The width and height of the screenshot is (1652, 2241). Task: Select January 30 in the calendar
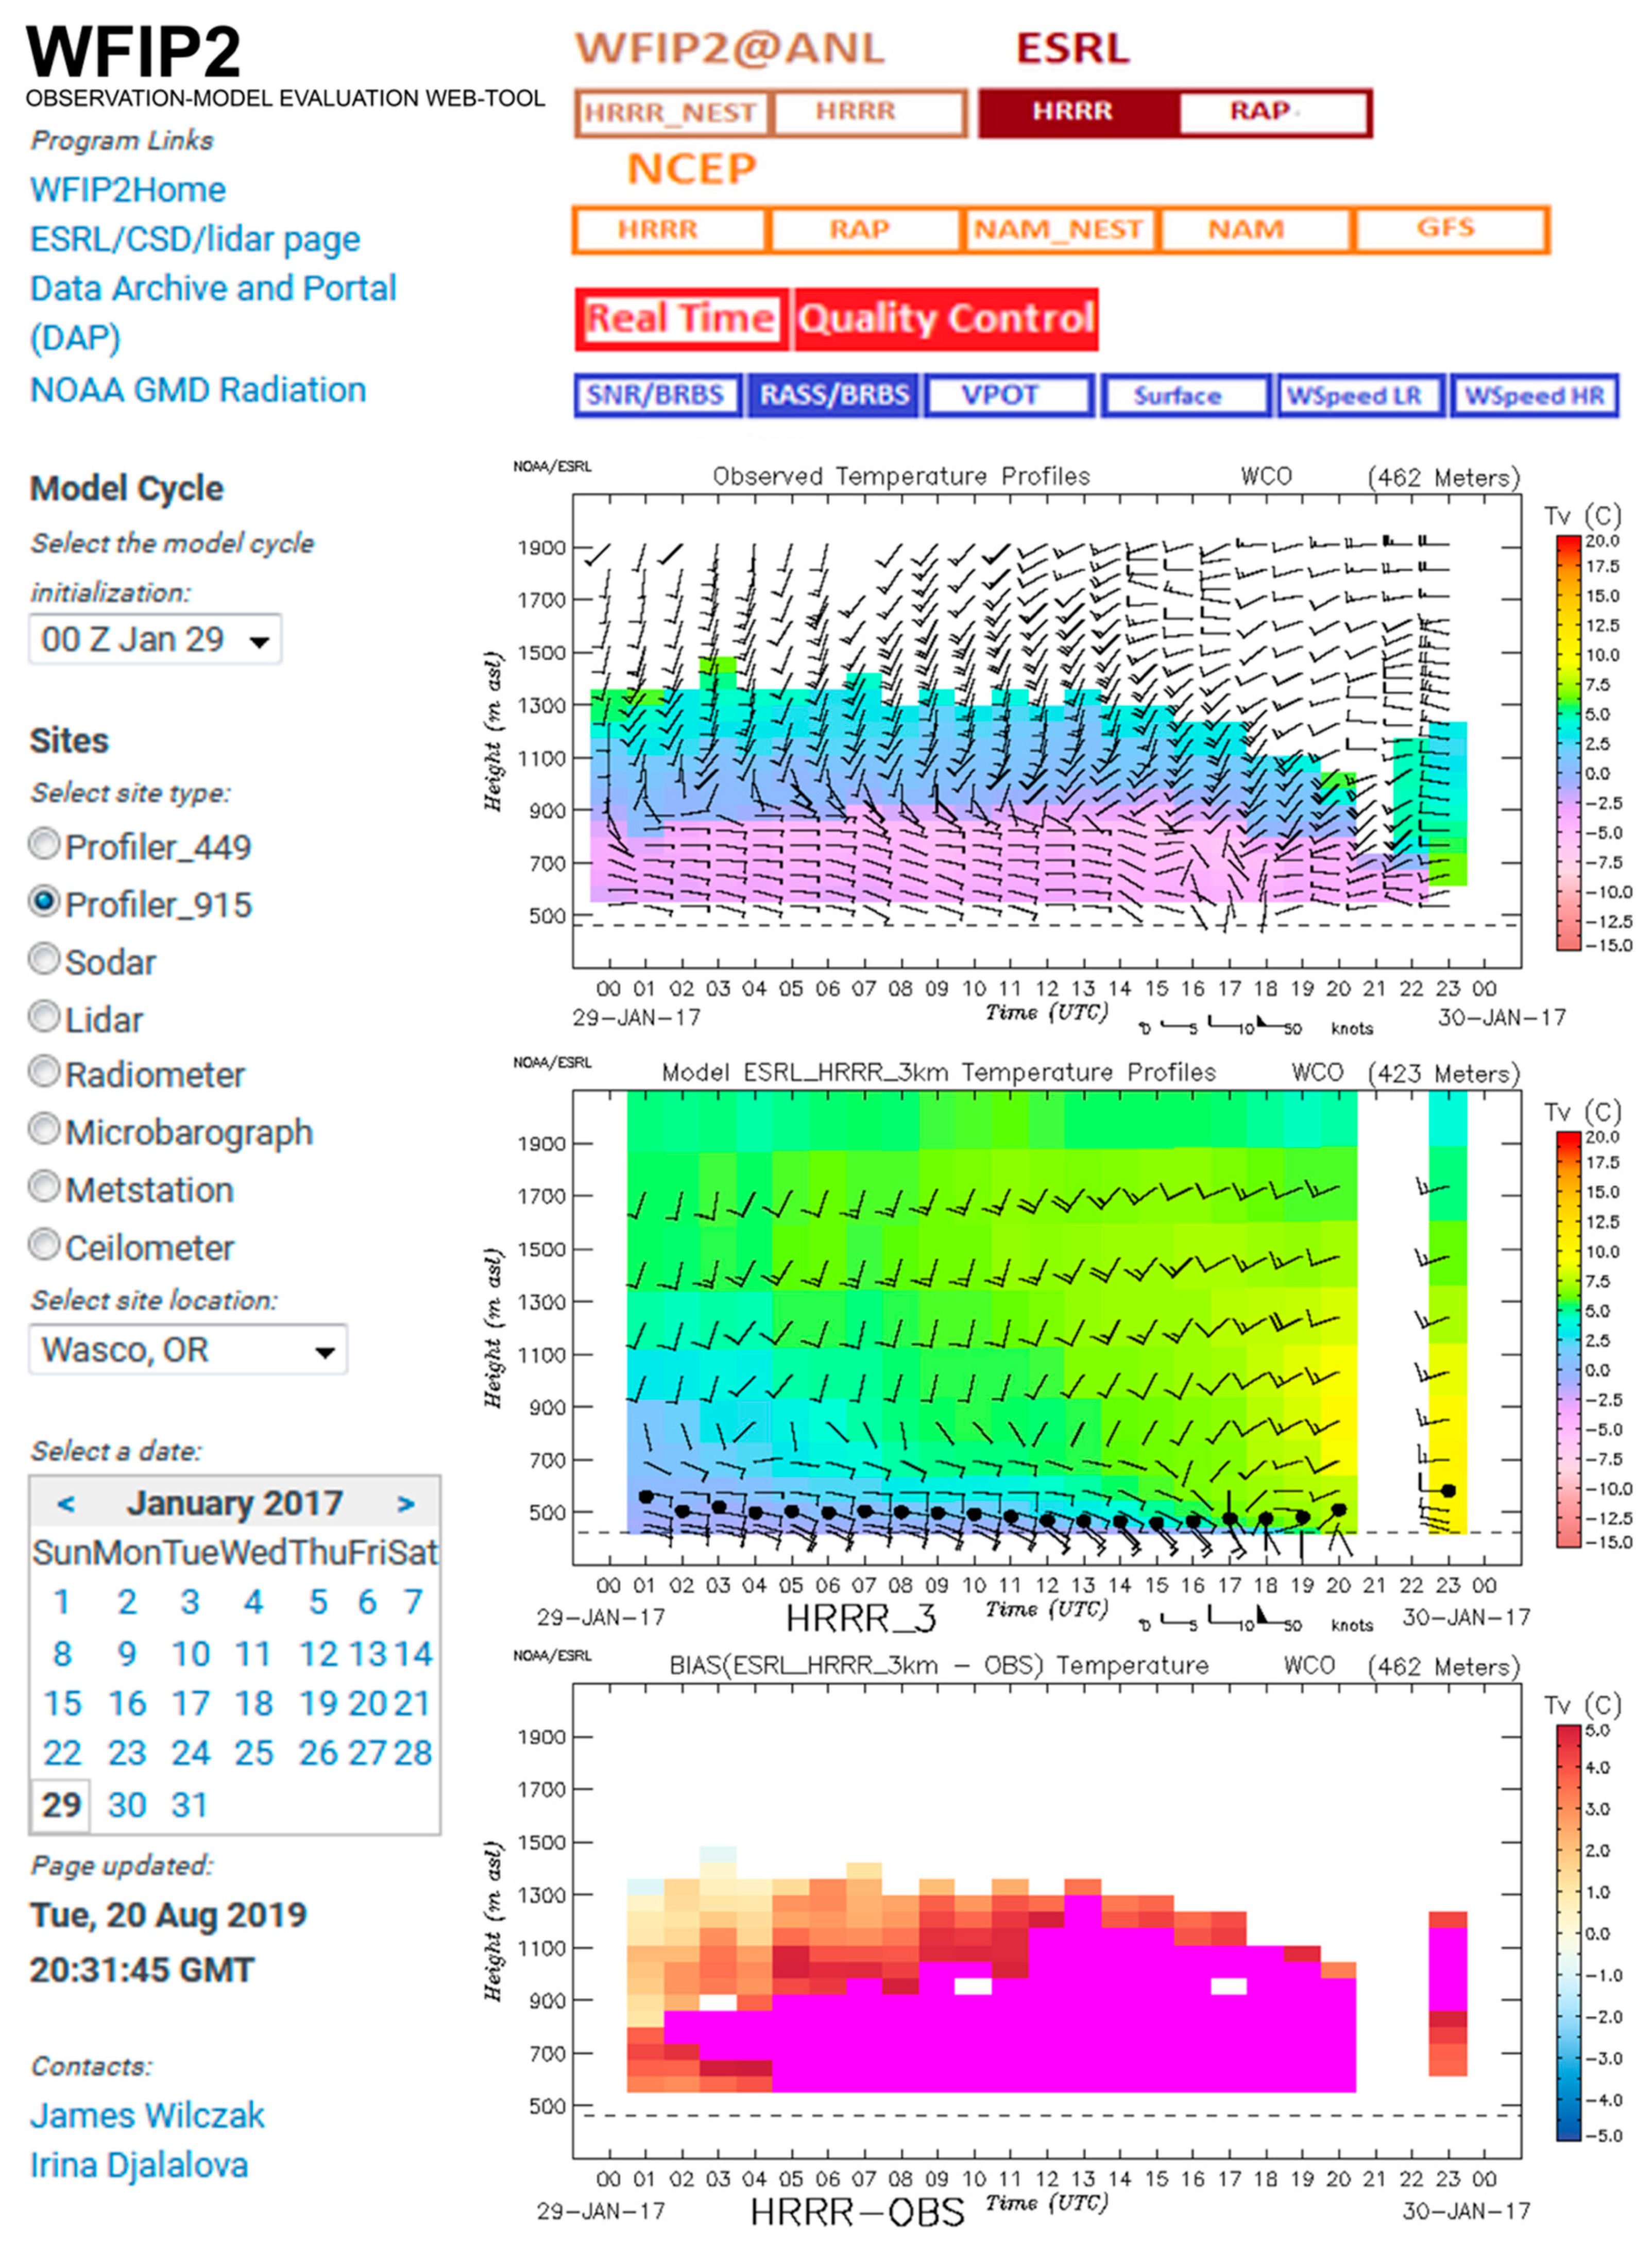[127, 1806]
